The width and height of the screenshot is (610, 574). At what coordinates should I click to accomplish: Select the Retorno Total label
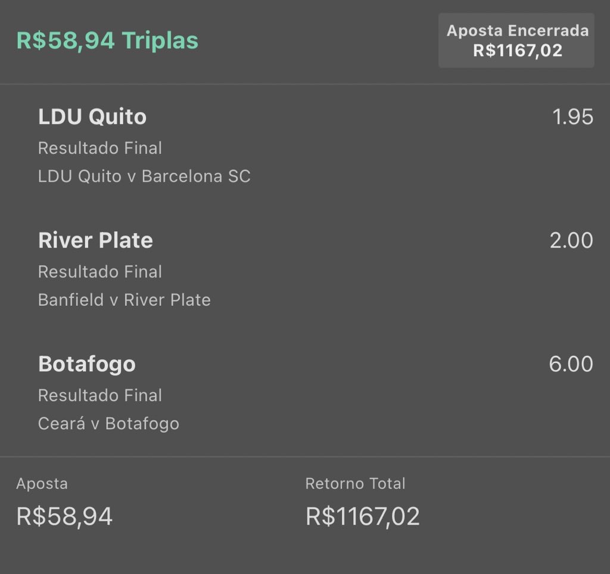tap(355, 483)
